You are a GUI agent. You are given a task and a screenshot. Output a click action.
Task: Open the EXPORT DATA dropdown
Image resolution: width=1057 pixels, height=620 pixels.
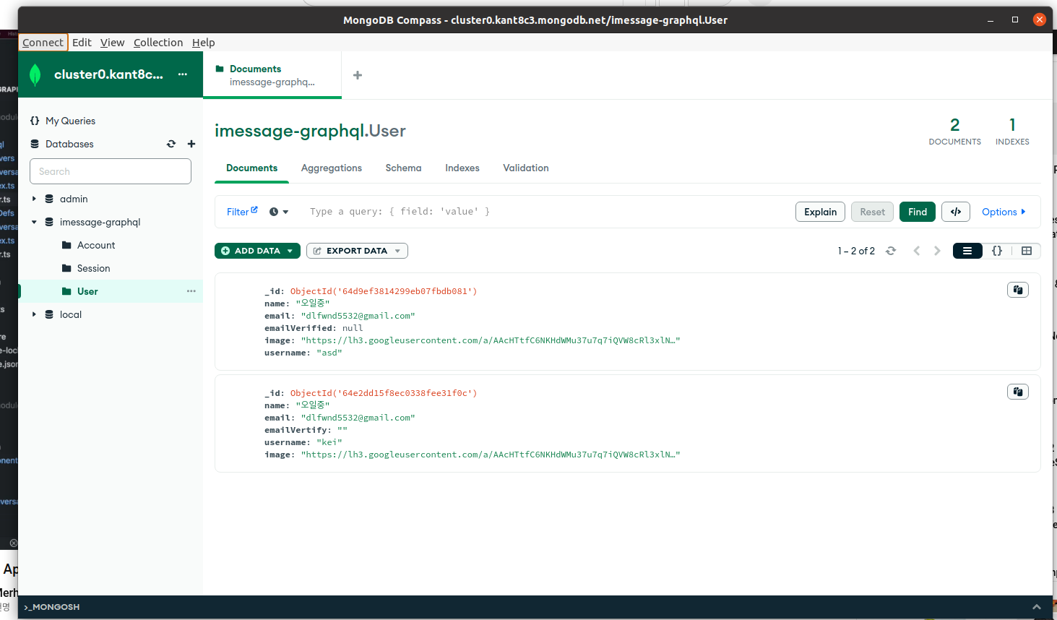click(357, 251)
